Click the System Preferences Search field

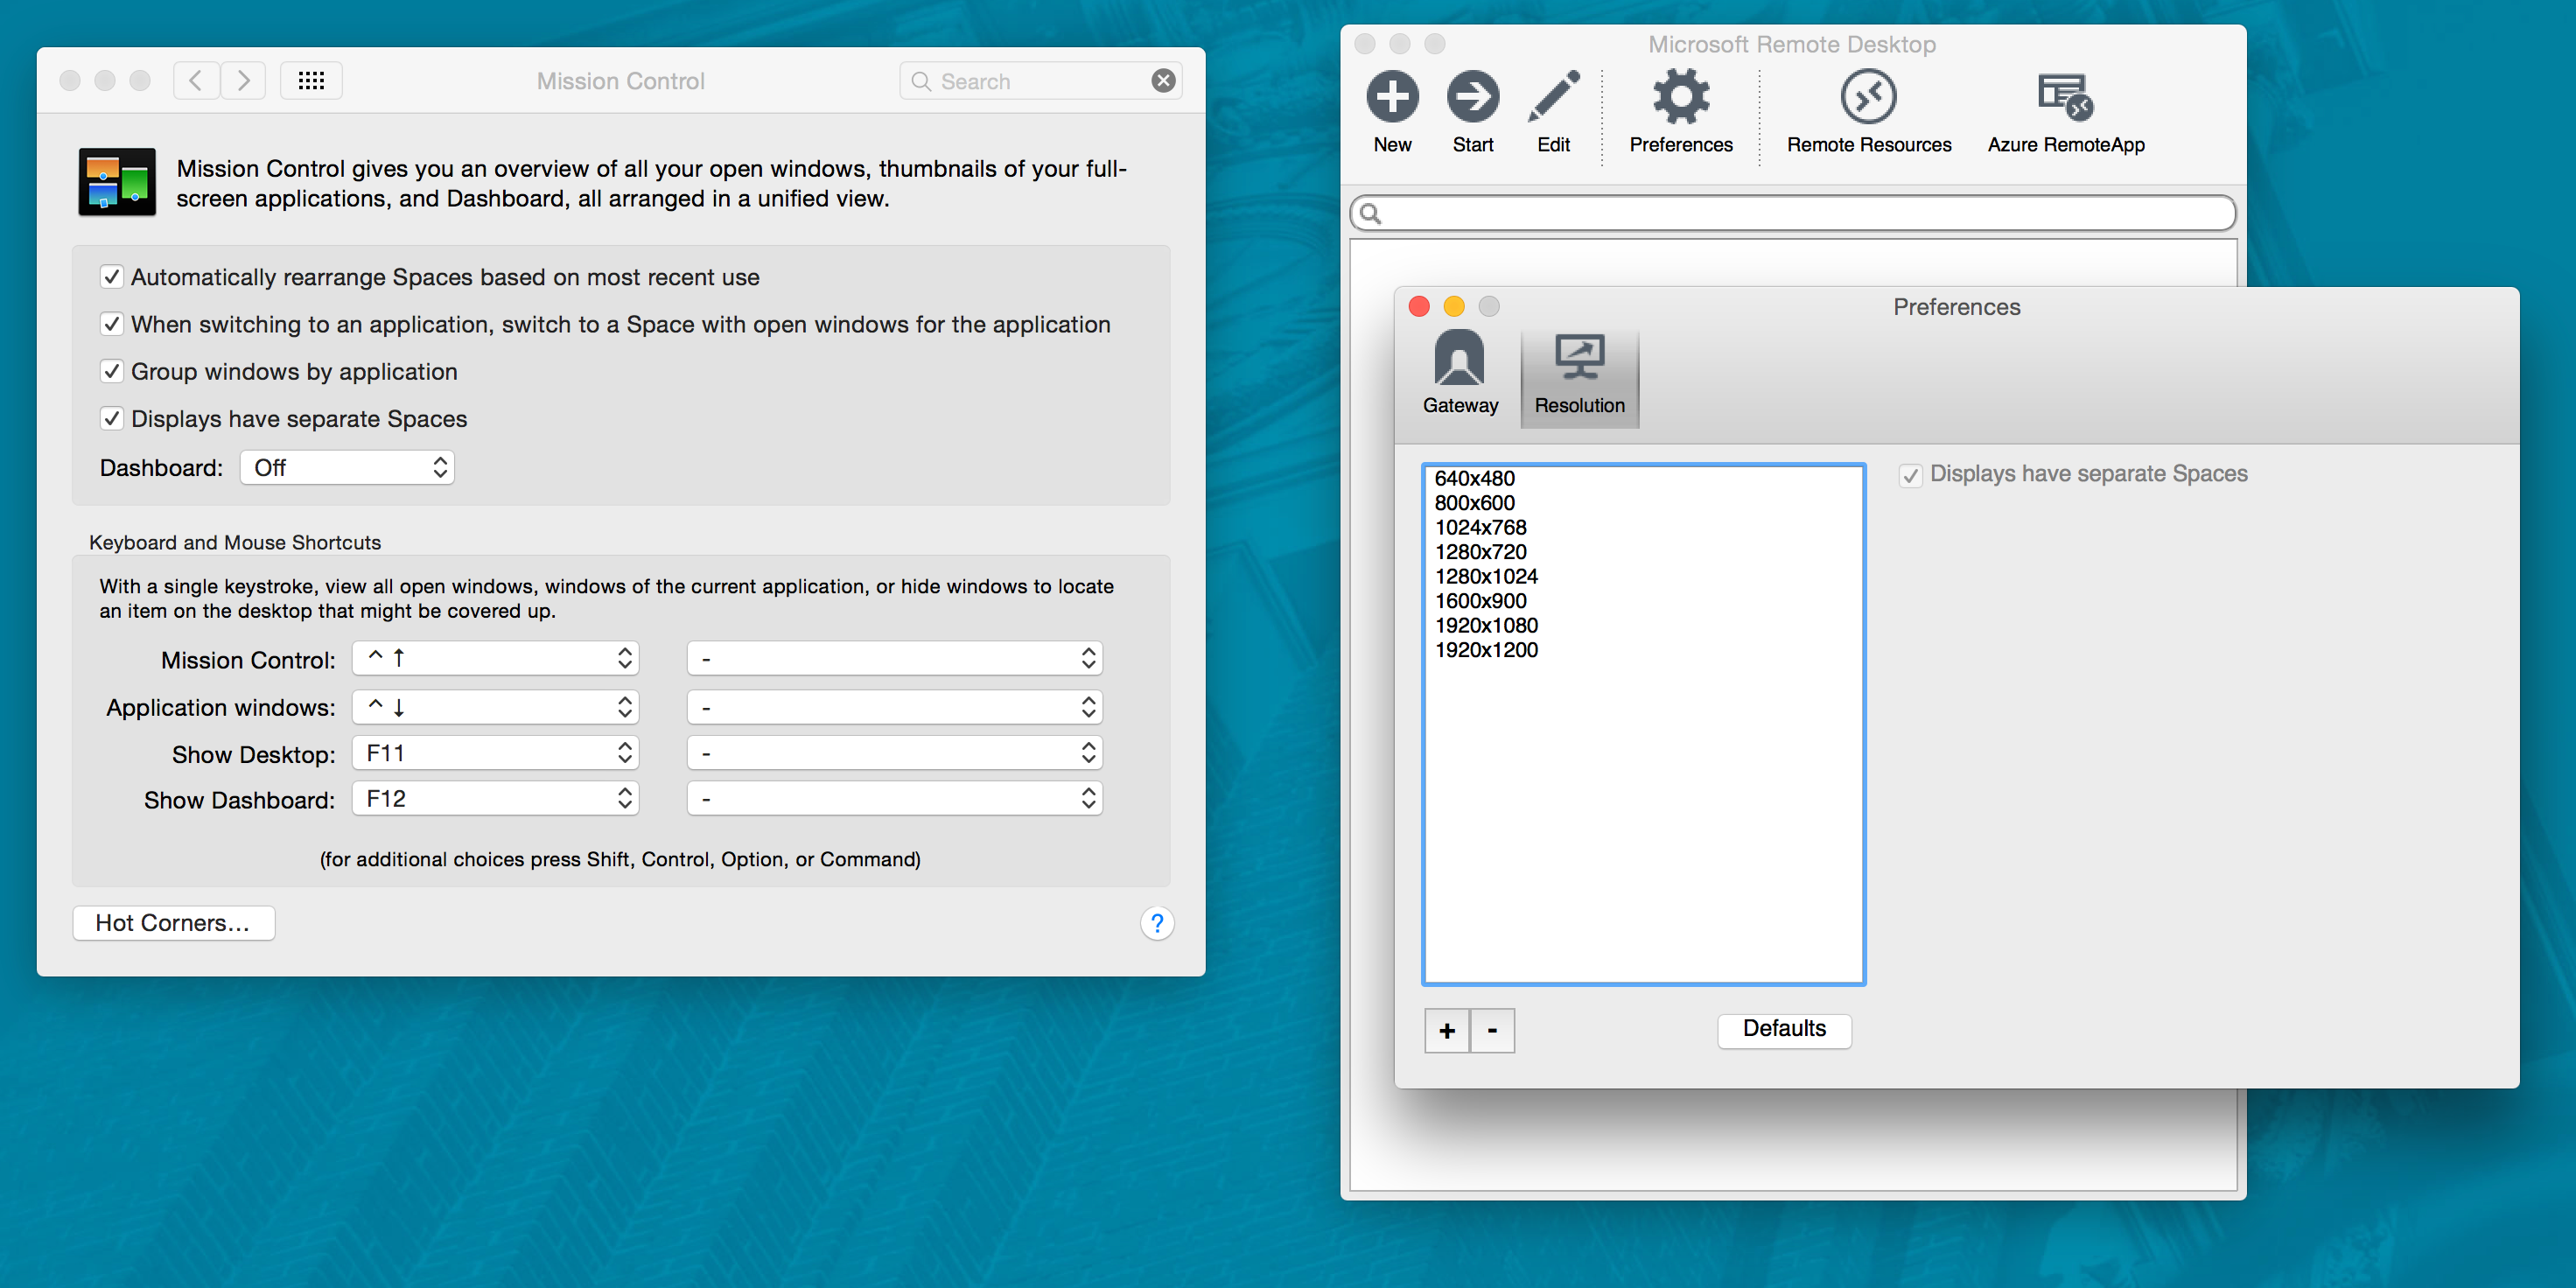pyautogui.click(x=1041, y=81)
